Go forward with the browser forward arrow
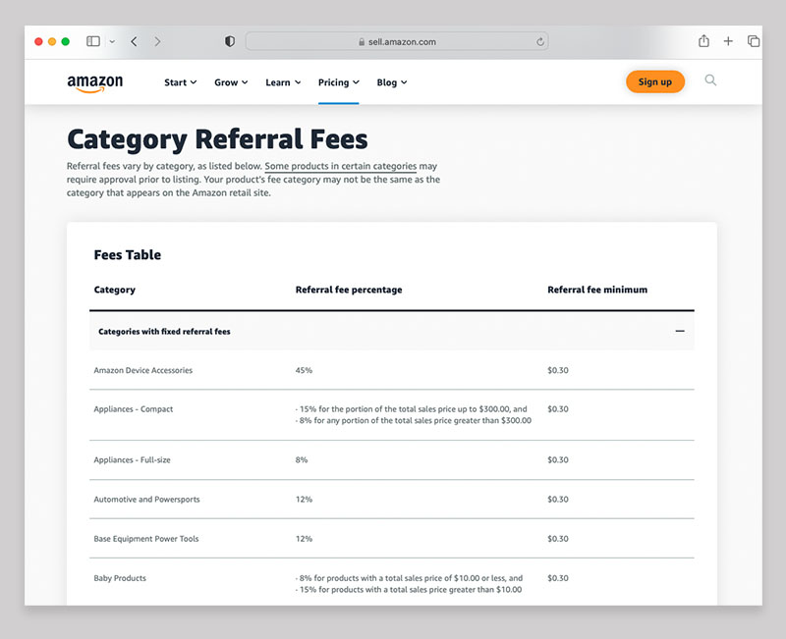Viewport: 786px width, 639px height. pos(157,41)
